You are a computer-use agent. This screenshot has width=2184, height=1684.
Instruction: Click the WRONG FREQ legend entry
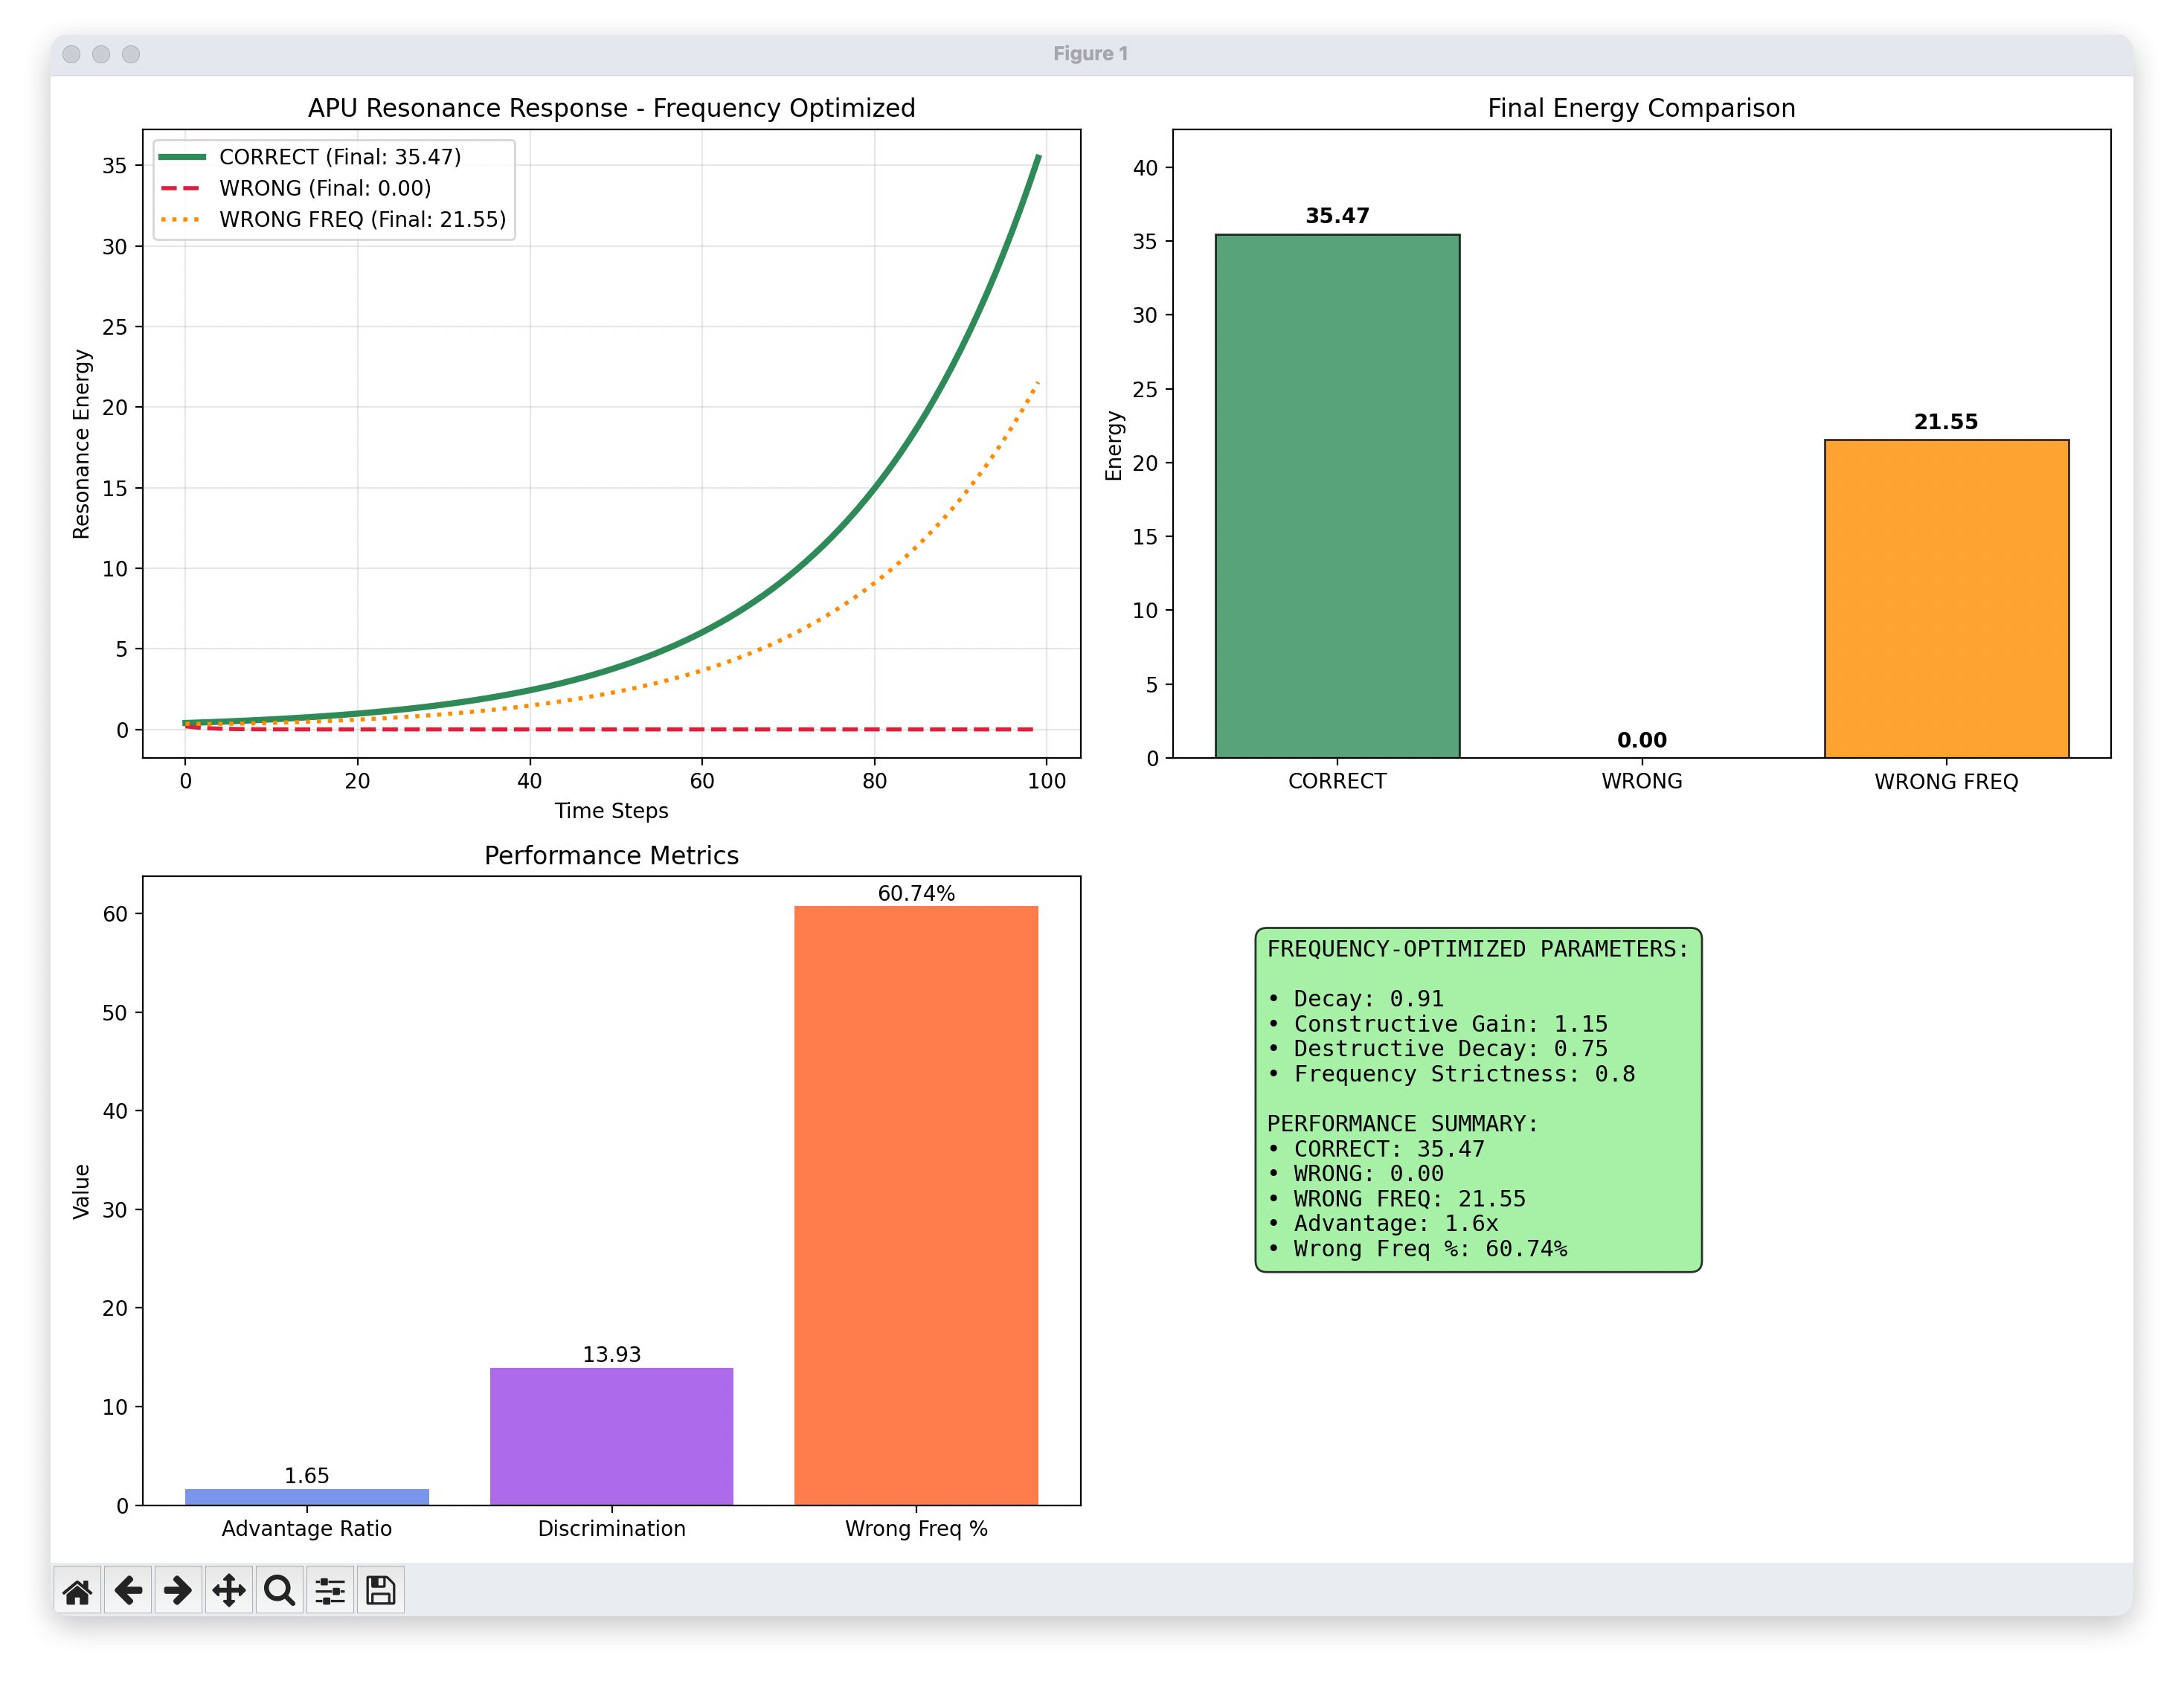point(362,219)
